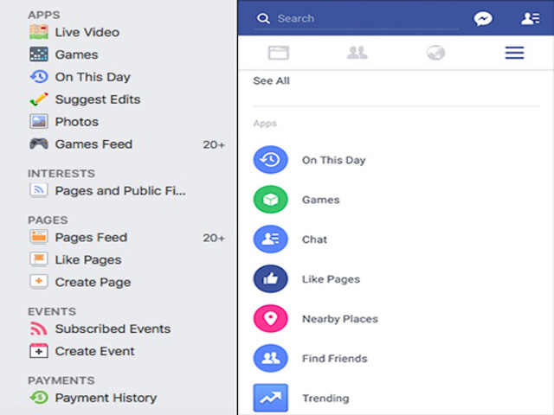Open the Payment History link
554x415 pixels.
pyautogui.click(x=106, y=398)
